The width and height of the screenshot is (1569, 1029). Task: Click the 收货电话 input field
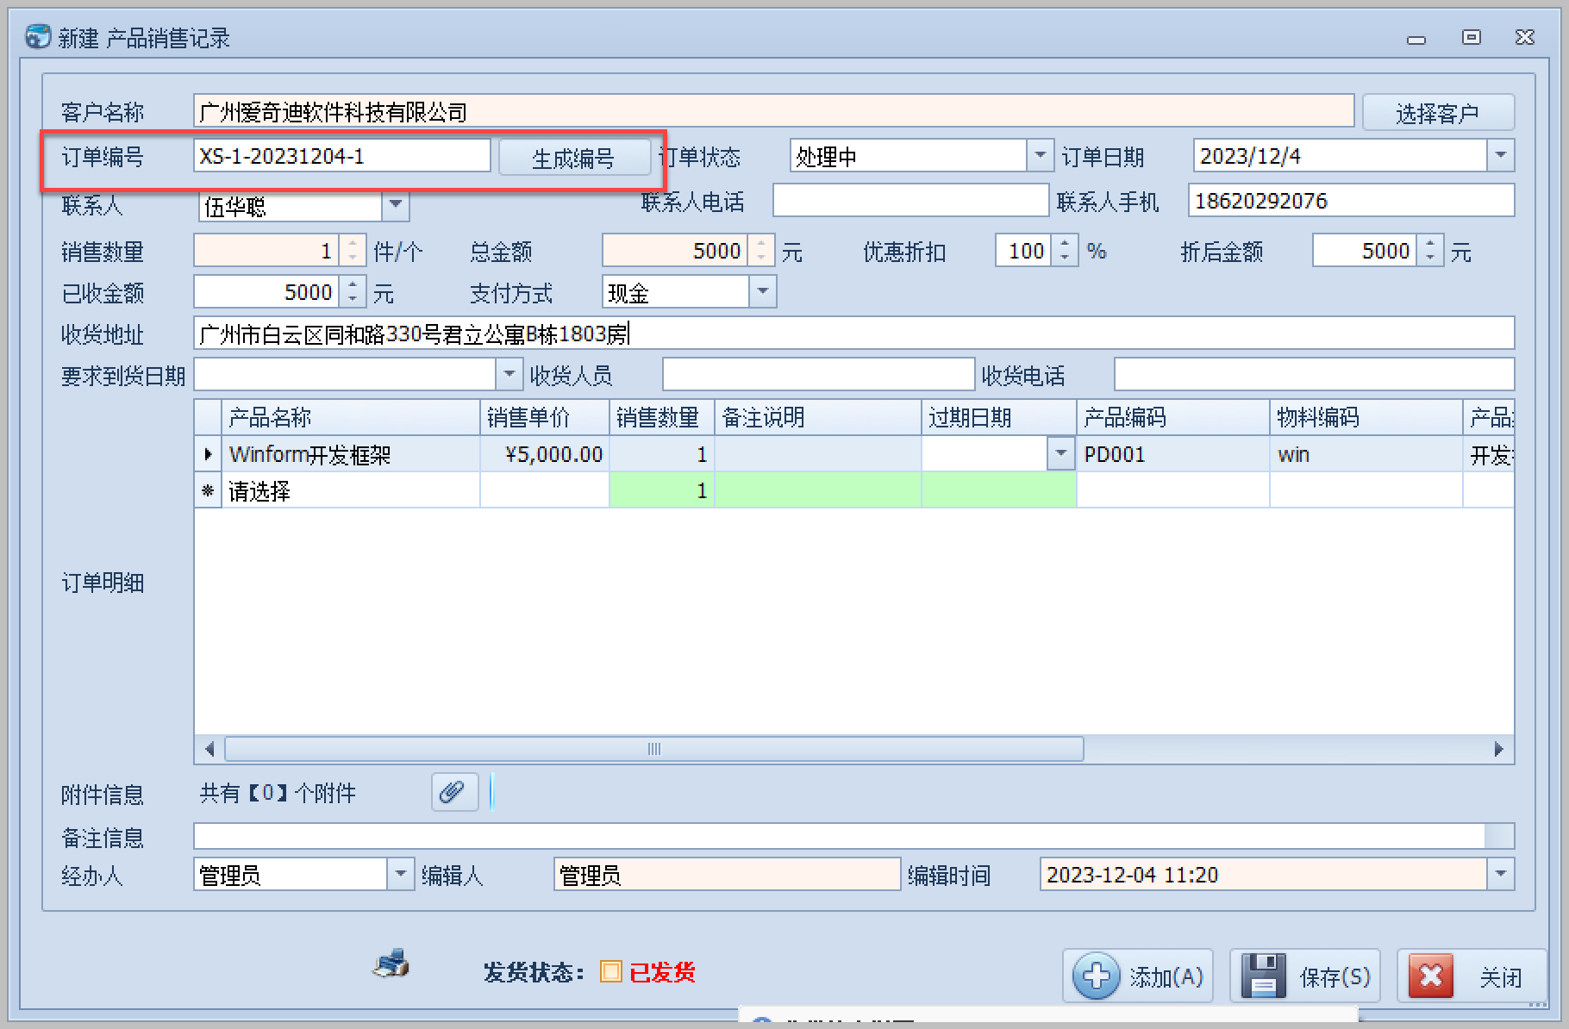[x=1314, y=375]
